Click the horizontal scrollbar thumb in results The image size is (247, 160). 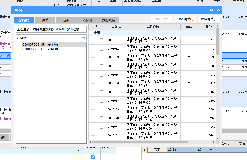tap(140, 142)
